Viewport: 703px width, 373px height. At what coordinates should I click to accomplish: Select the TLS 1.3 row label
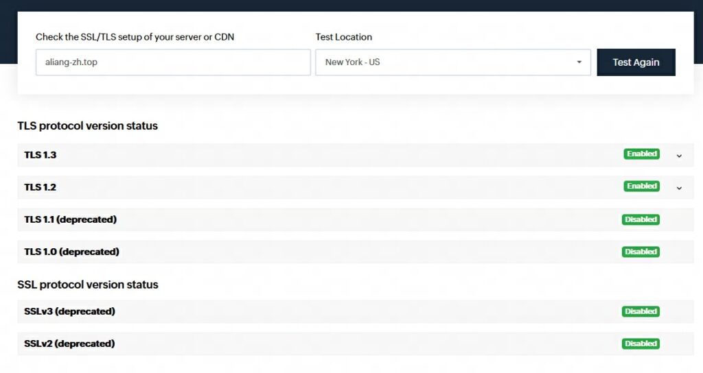click(41, 155)
